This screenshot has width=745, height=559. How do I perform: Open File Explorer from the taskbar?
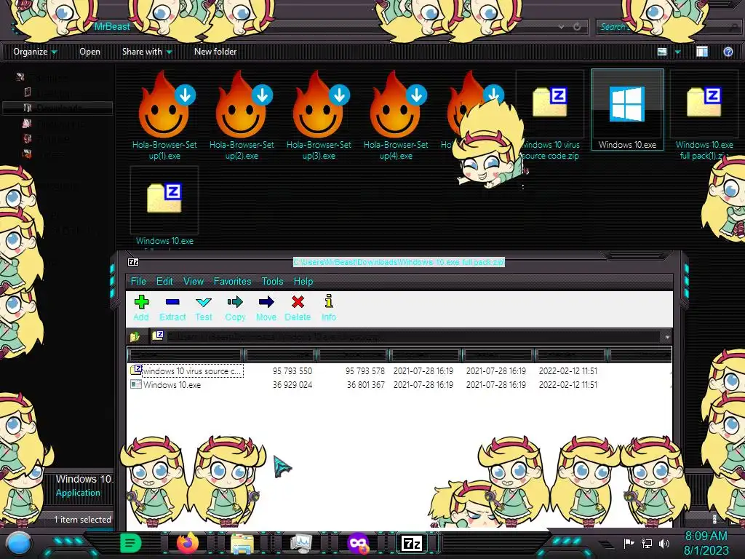[x=242, y=543]
